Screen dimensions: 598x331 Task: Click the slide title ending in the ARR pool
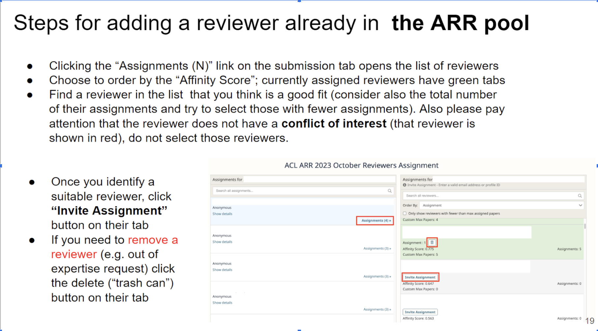click(x=271, y=23)
